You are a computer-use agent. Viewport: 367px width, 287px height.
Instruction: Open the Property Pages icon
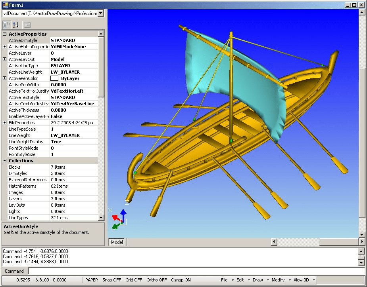coord(27,25)
